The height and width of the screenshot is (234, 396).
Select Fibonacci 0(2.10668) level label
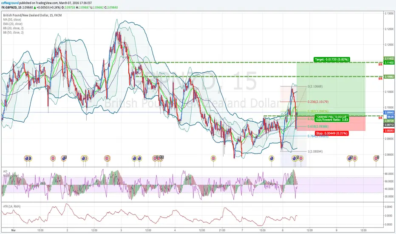pyautogui.click(x=315, y=86)
